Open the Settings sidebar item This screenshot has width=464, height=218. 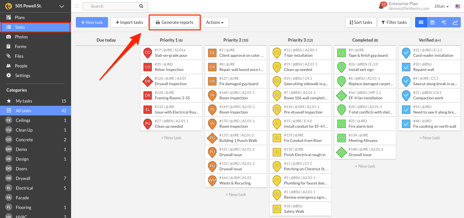[x=23, y=75]
